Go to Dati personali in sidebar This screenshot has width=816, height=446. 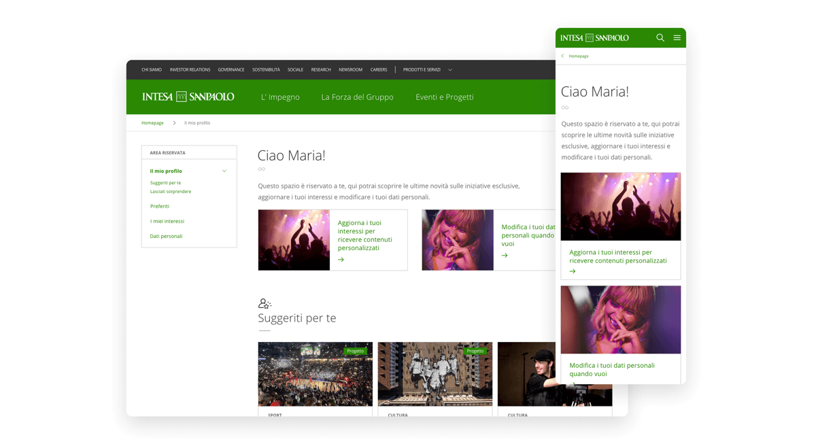tap(166, 237)
